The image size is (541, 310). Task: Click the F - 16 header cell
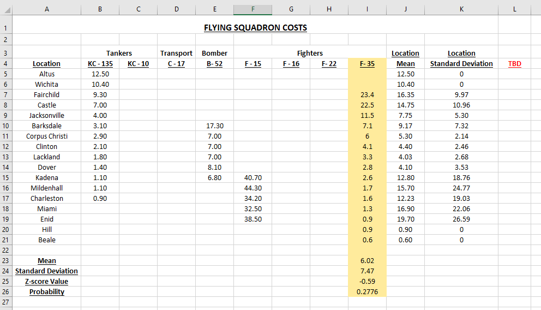pos(291,63)
